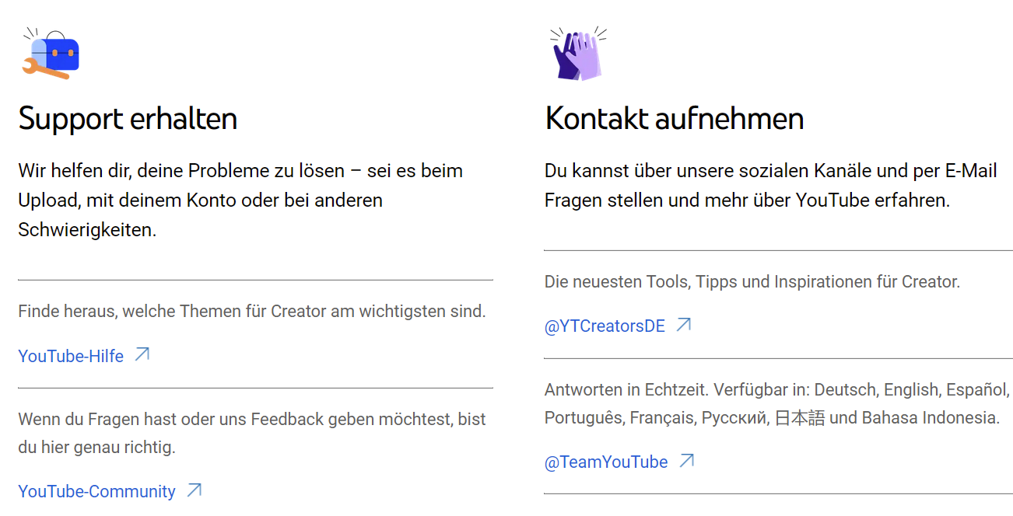Click text 'Antworten in Echtzeit. Verfügbar in'

click(x=676, y=389)
